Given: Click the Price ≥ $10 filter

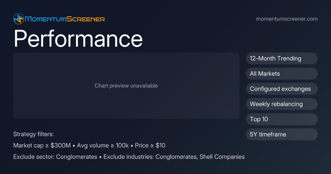Looking at the screenshot, I should click(150, 146).
